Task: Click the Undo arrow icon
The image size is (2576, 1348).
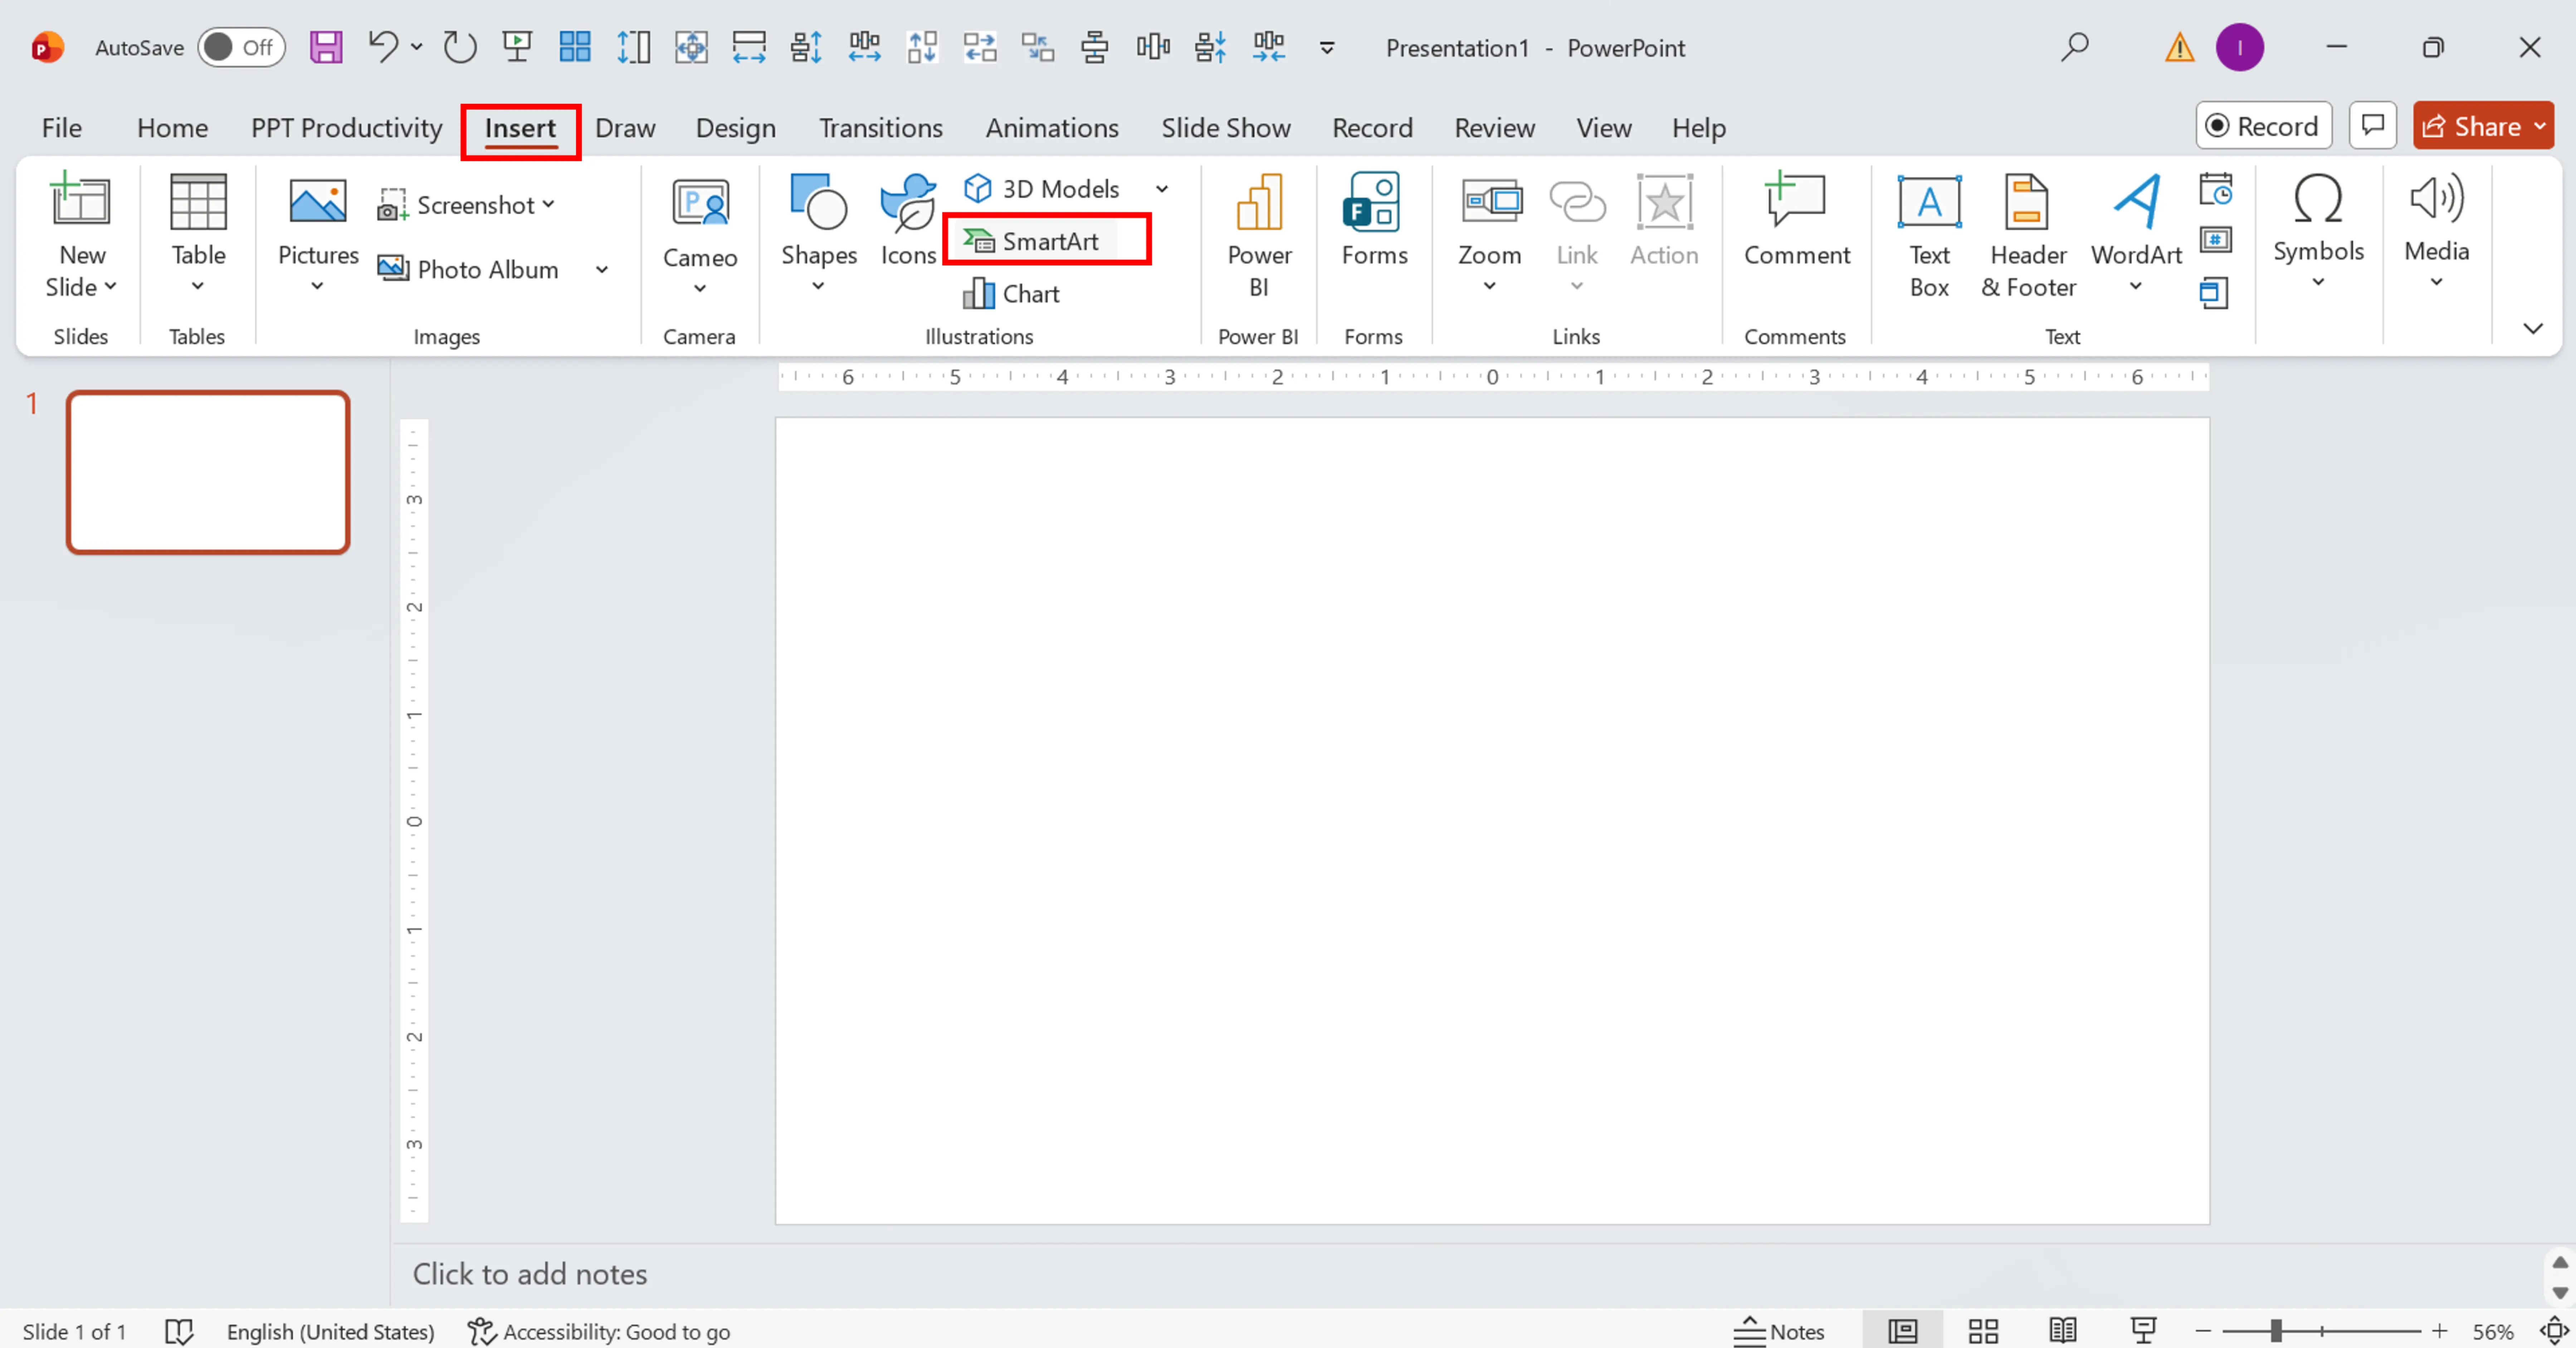Action: tap(383, 46)
